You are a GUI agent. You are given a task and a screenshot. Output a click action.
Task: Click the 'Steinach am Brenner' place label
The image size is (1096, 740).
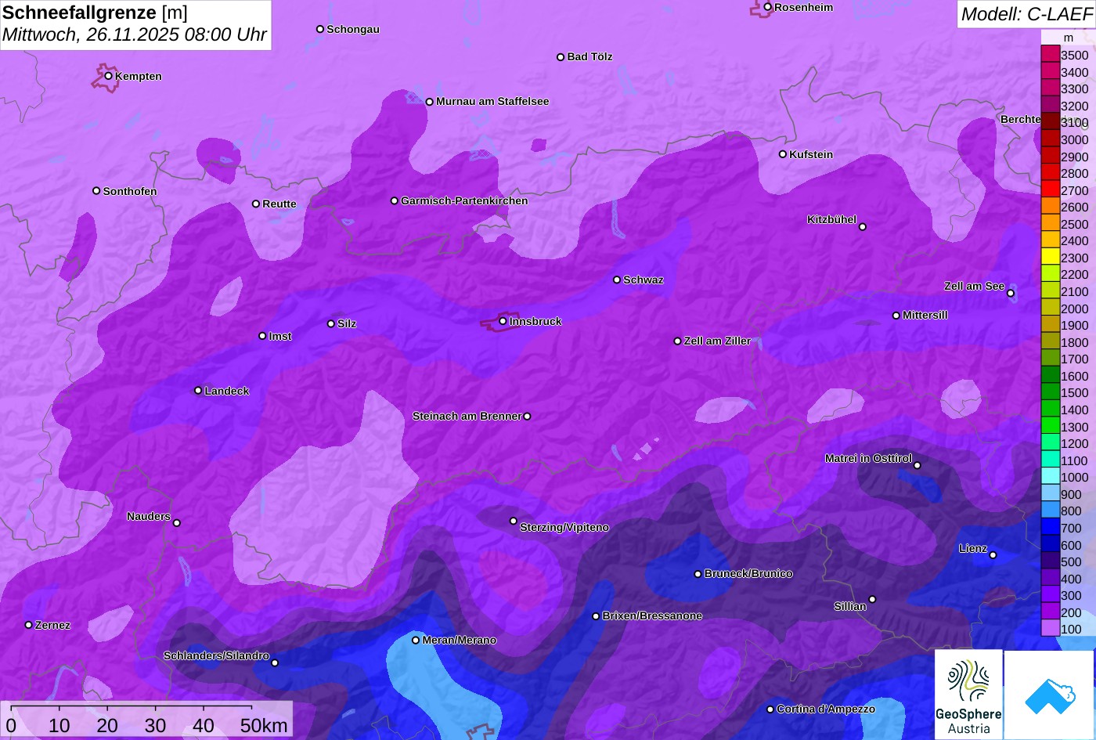tap(467, 417)
